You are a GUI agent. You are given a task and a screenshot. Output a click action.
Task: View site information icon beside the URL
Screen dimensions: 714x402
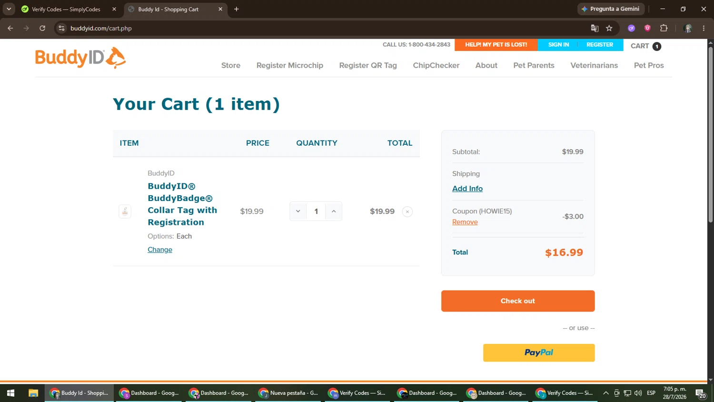click(x=61, y=28)
